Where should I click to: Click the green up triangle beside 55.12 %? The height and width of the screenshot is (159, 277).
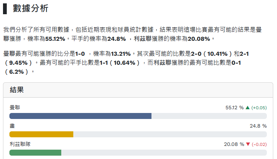coord(247,108)
